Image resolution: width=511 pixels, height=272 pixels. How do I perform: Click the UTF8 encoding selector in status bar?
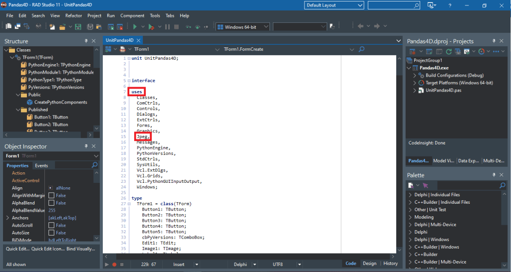pos(277,265)
